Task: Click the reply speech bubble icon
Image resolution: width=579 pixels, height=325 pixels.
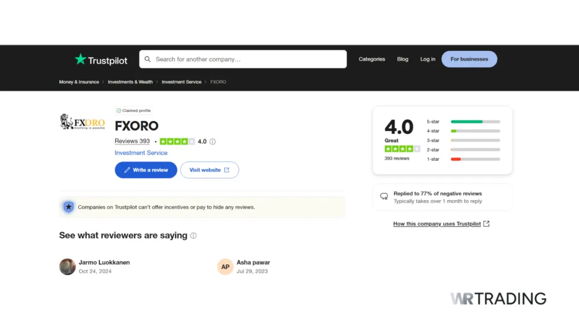Action: tap(384, 197)
